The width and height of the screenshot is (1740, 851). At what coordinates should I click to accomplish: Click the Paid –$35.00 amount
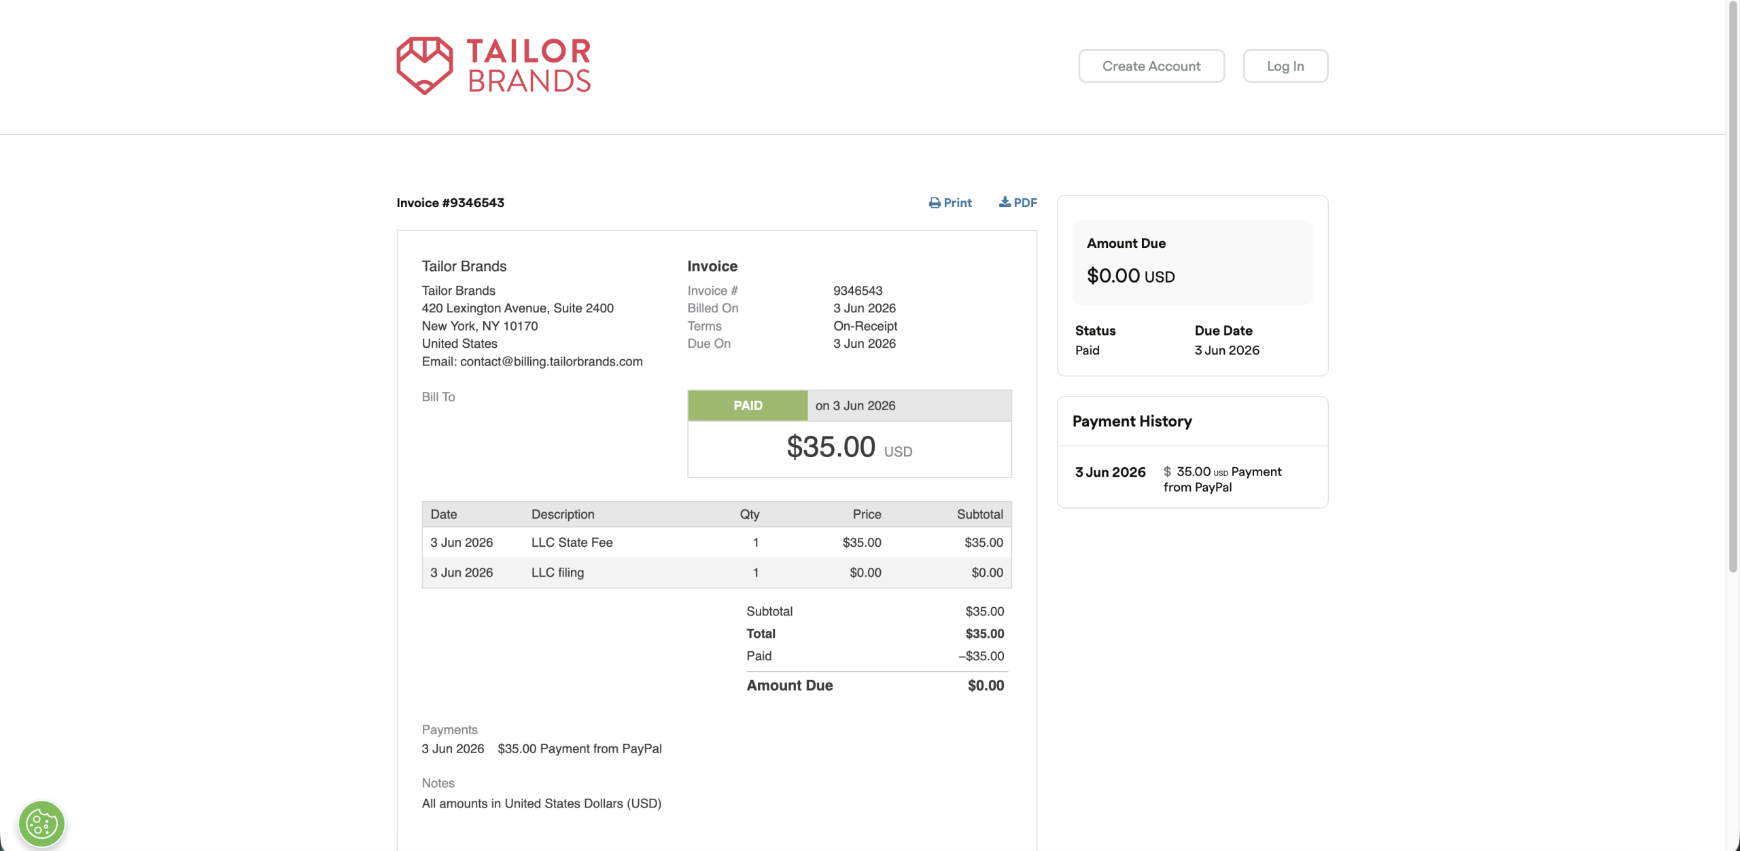[981, 656]
